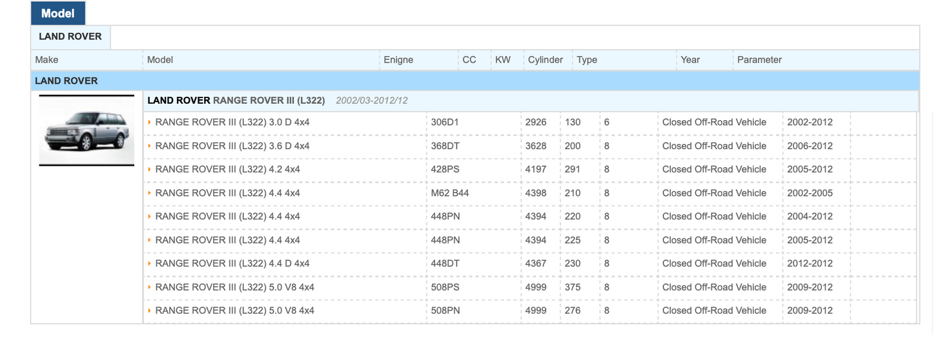933x337 pixels.
Task: Click the Model column header
Action: [x=160, y=59]
